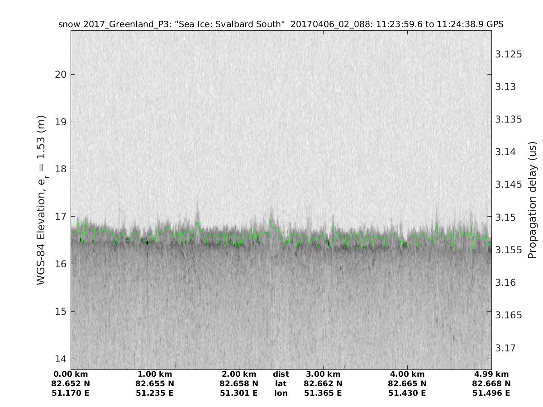This screenshot has width=543, height=407.
Task: Click the 'dist' legend label under the axis
Action: 281,374
